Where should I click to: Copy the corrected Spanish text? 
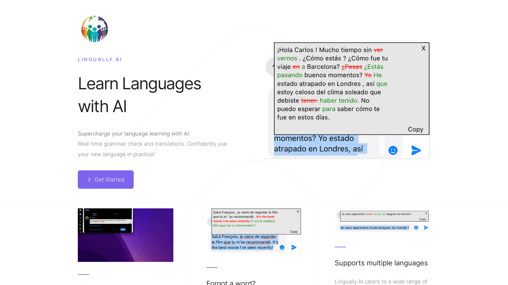[416, 130]
